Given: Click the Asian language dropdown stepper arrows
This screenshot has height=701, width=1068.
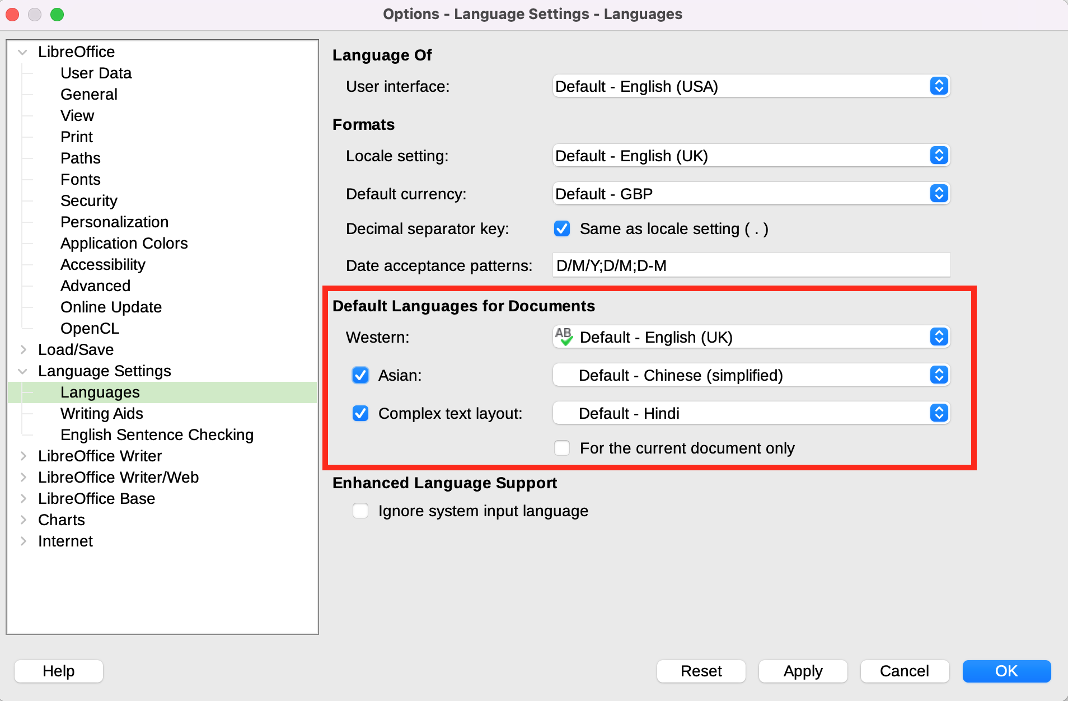Looking at the screenshot, I should (x=939, y=375).
